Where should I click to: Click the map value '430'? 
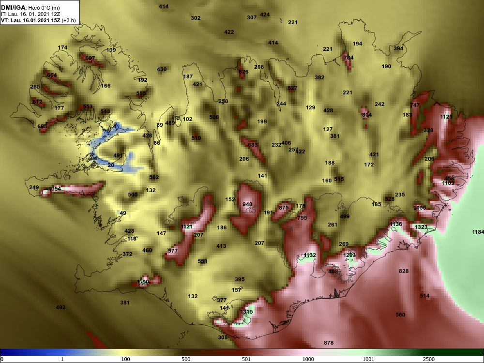click(x=162, y=69)
